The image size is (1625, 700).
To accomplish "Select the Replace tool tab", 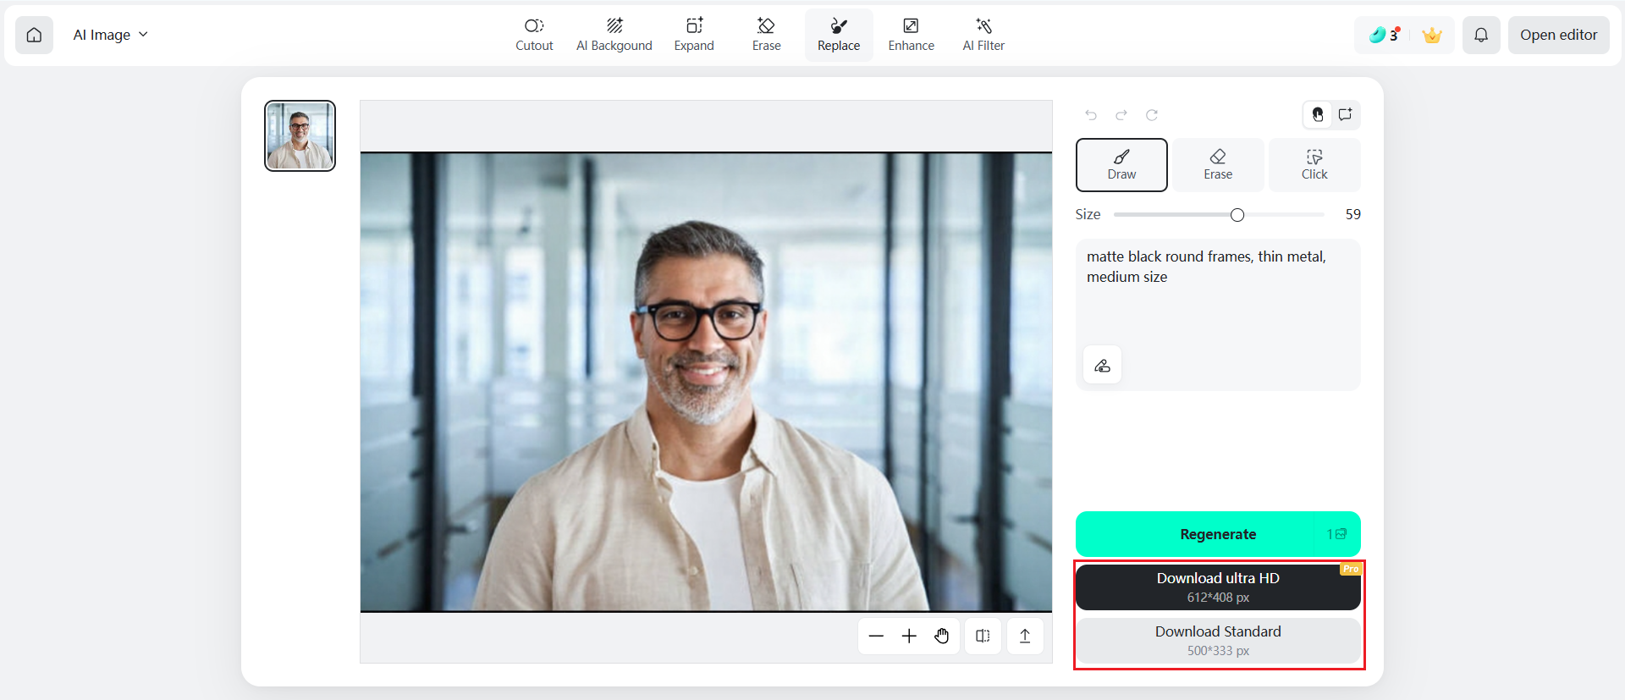I will (x=839, y=35).
